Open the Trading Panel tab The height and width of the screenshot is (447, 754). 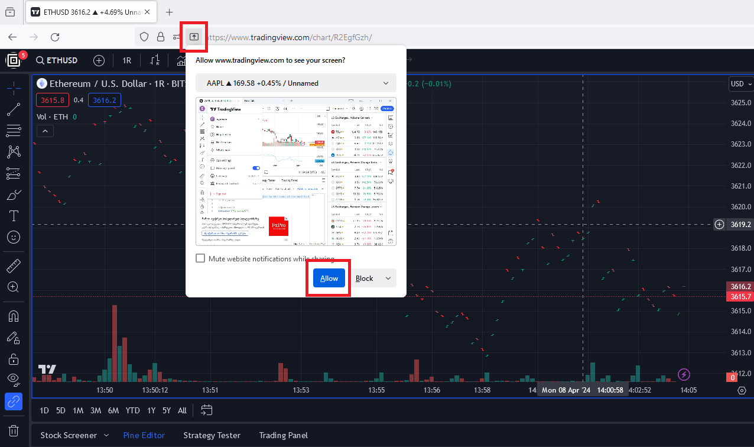(x=284, y=435)
